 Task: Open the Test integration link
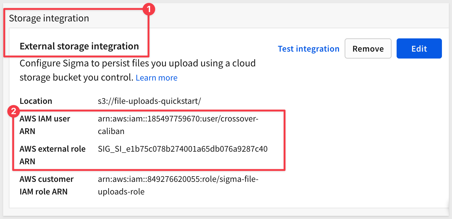[308, 49]
